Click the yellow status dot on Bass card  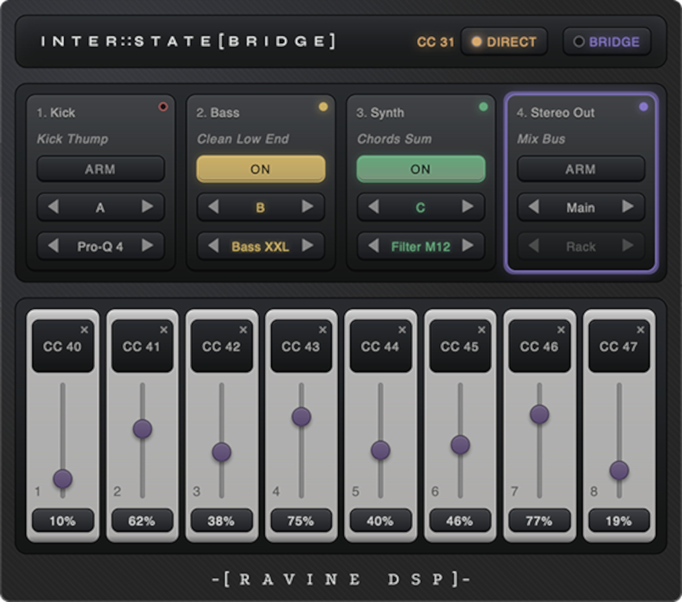click(x=323, y=106)
